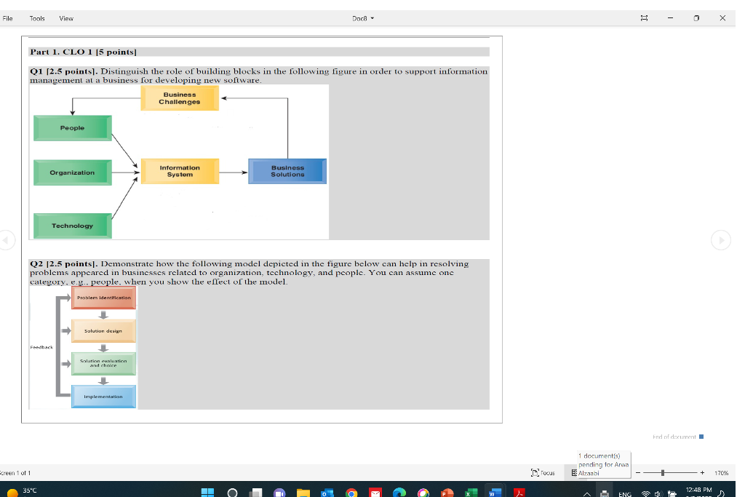The image size is (745, 497).
Task: Click the Solution design box
Action: point(103,330)
